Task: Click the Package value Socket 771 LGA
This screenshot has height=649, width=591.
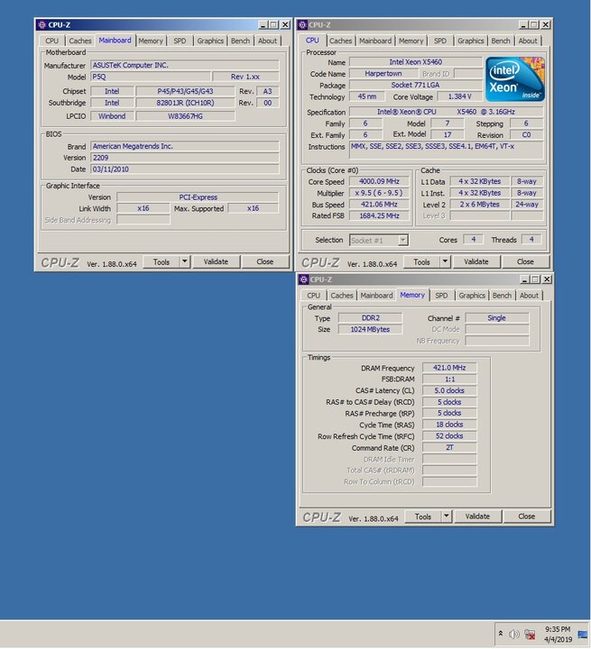Action: [416, 85]
